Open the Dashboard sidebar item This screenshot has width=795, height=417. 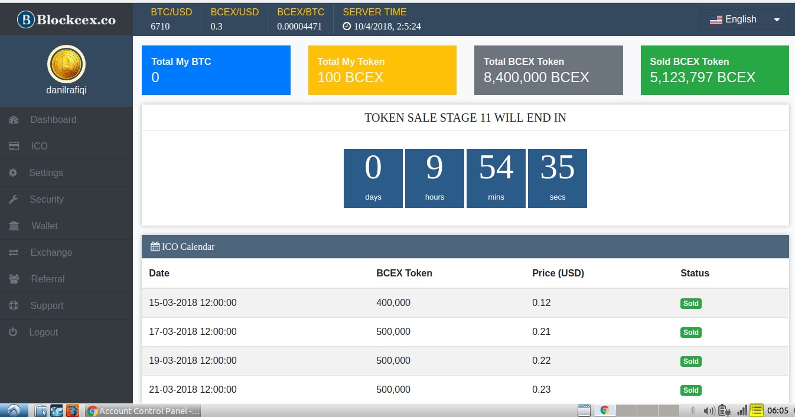[66, 120]
